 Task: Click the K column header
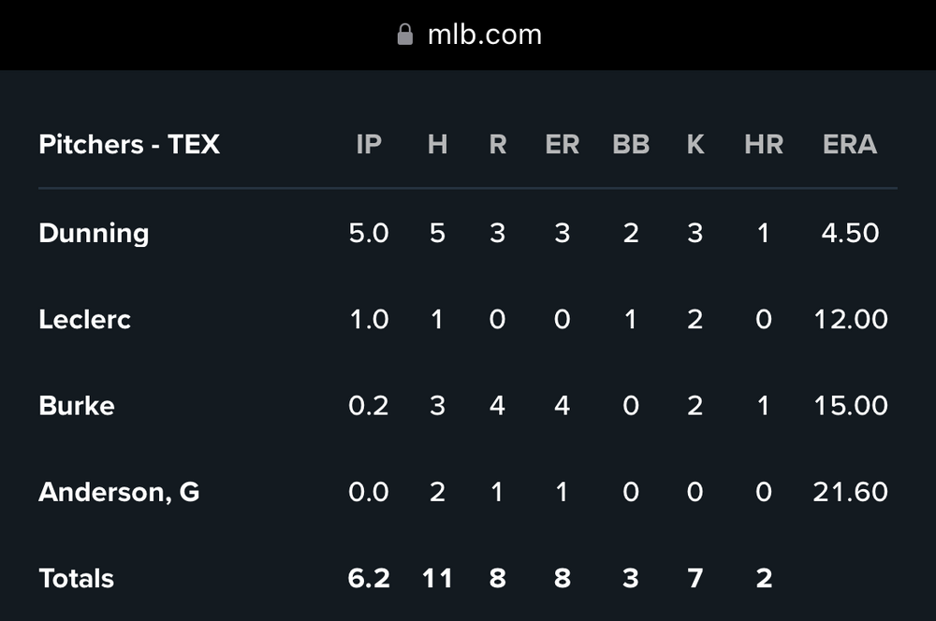tap(695, 144)
